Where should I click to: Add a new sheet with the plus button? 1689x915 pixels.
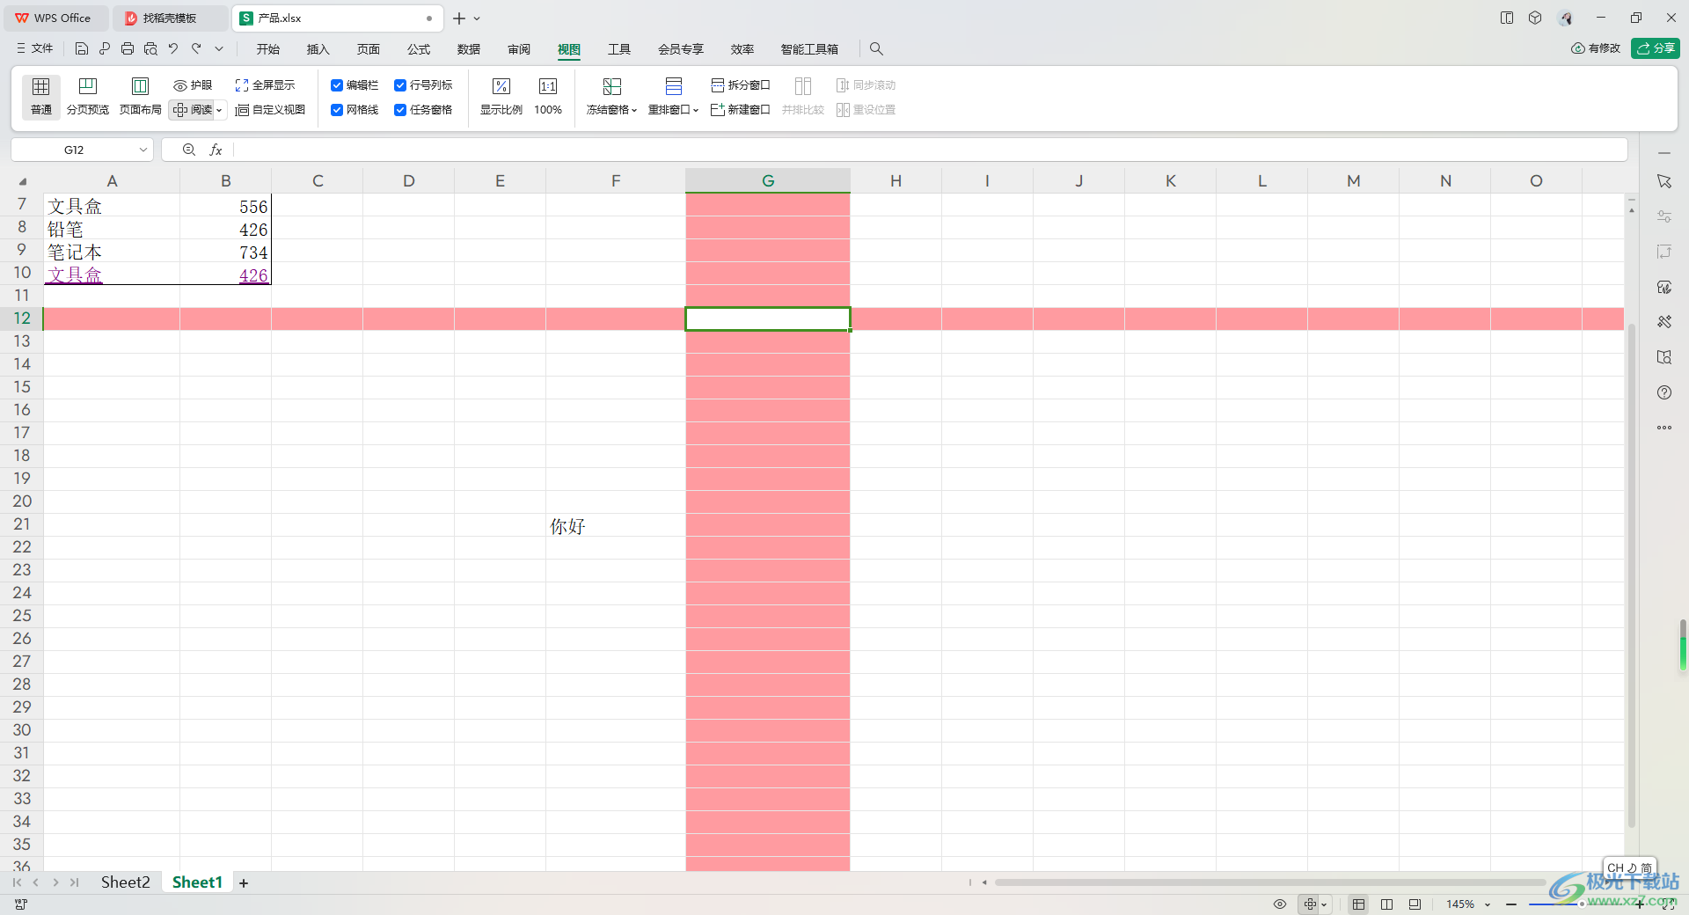(244, 883)
